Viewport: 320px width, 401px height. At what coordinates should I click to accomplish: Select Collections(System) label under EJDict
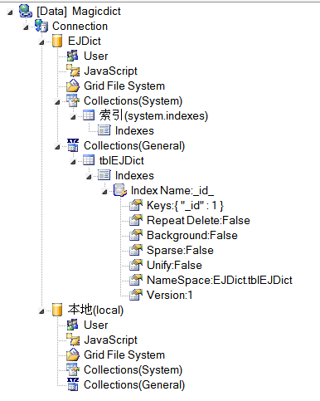(x=133, y=101)
